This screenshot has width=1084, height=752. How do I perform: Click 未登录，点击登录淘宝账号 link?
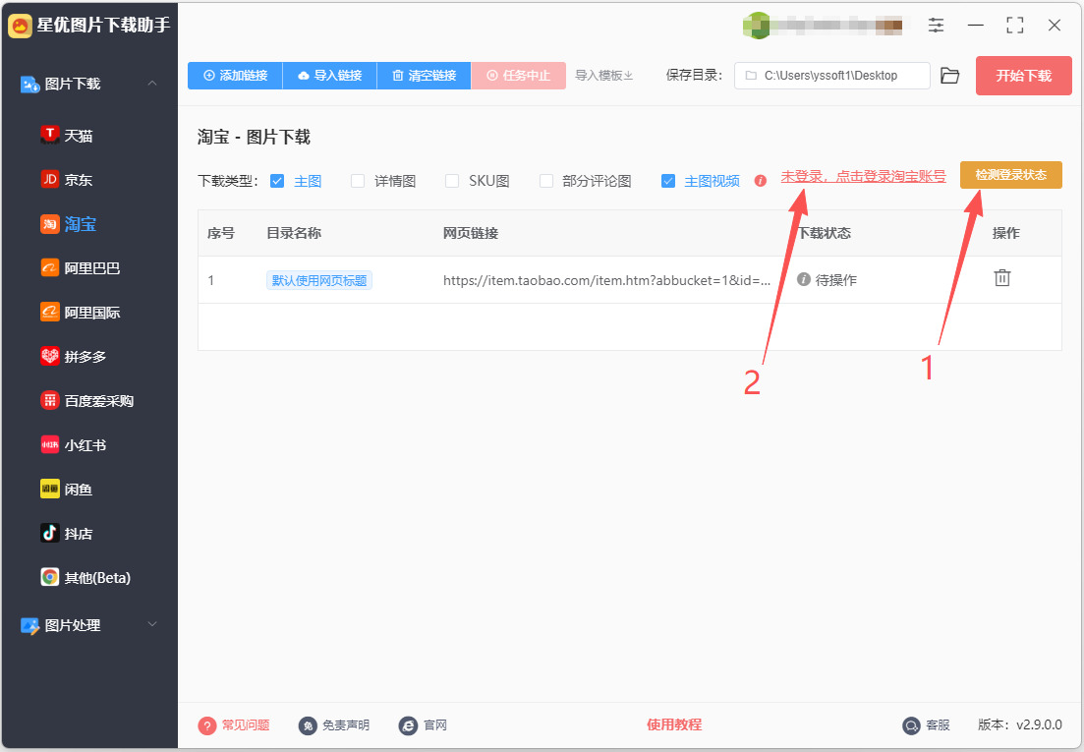(864, 176)
